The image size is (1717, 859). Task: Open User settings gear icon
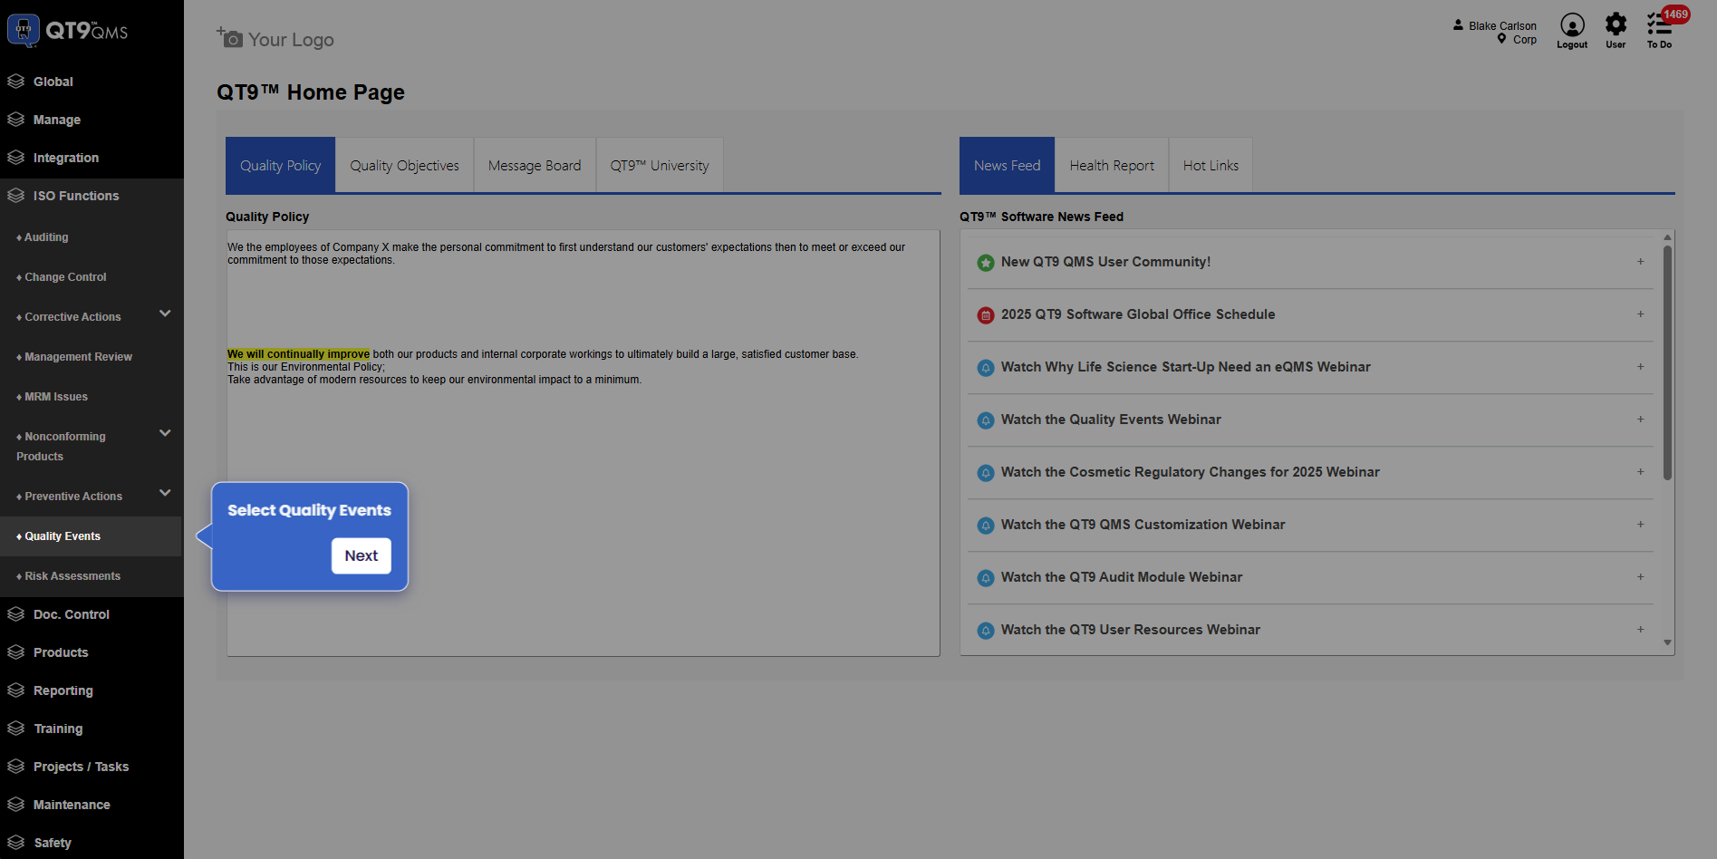tap(1616, 24)
